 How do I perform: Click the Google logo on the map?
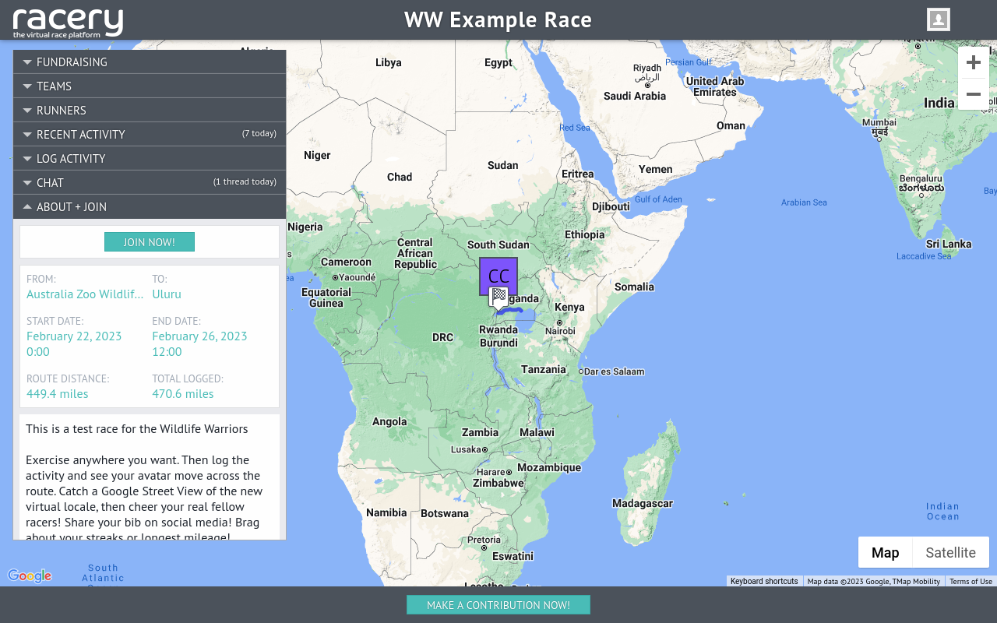tap(30, 575)
